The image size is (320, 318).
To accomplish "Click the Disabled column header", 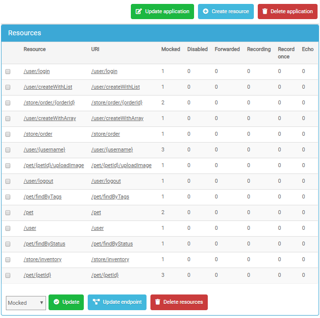I will (x=197, y=49).
